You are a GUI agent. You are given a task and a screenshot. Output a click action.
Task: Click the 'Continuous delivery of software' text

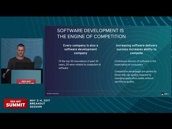(135, 63)
